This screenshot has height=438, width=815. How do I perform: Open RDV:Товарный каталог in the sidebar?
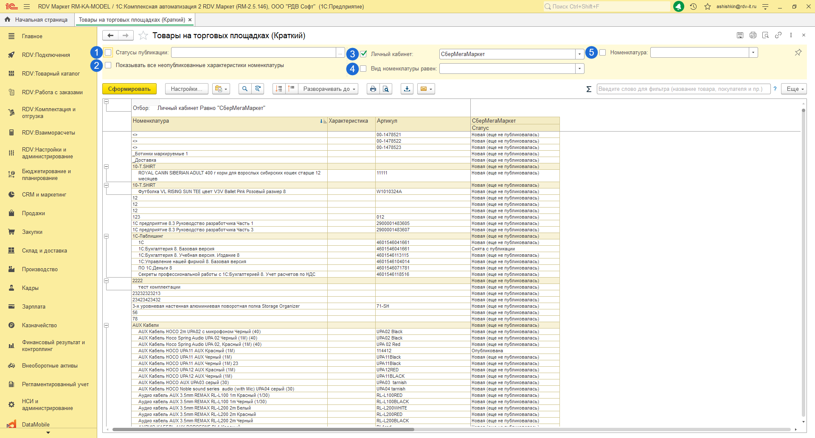coord(51,74)
